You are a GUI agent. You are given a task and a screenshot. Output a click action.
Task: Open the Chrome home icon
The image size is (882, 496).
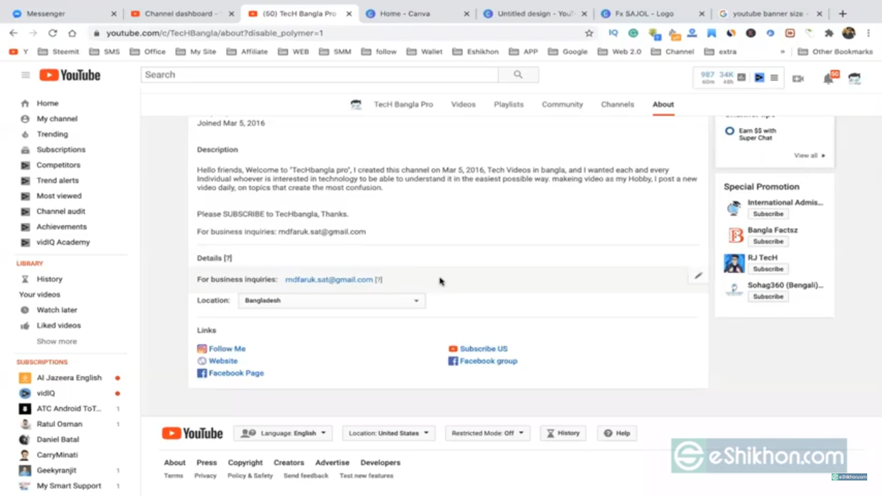tap(72, 33)
